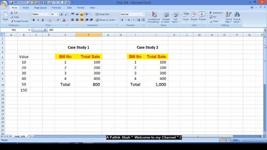Open Cell Styles gallery
Viewport: 267px width, 150px height.
pyautogui.click(x=175, y=17)
